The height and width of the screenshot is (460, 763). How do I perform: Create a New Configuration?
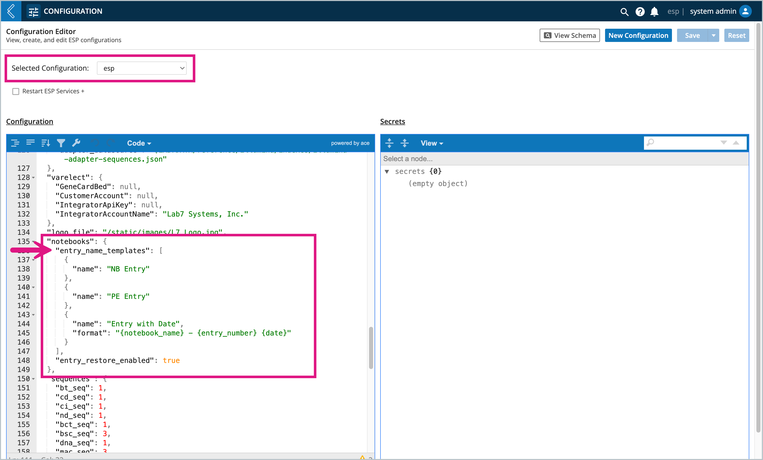(638, 36)
